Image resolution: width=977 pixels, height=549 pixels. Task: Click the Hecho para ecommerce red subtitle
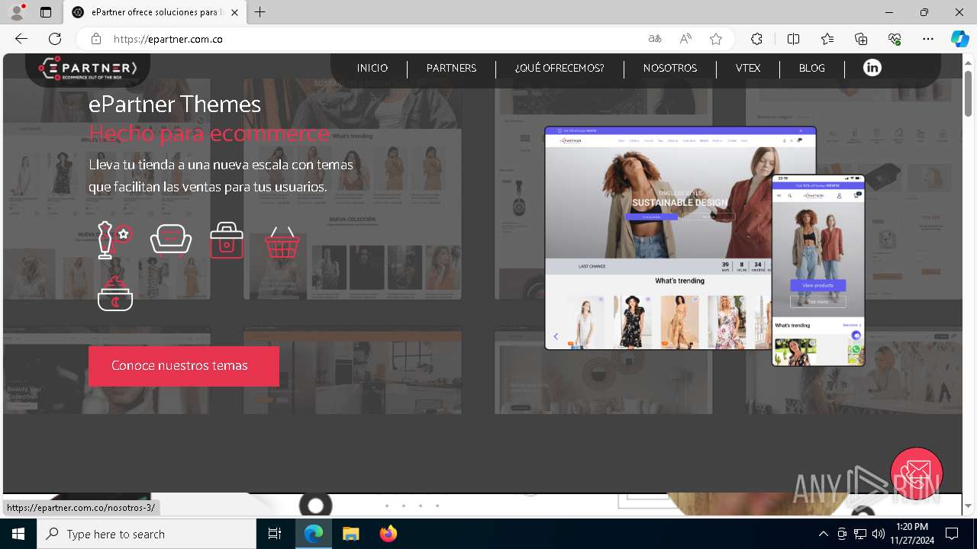point(209,133)
